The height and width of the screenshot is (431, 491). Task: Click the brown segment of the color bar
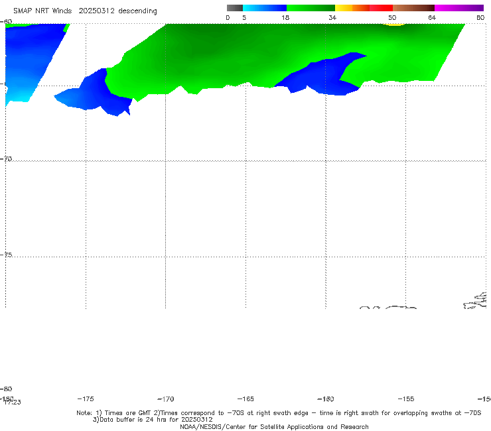pyautogui.click(x=413, y=8)
